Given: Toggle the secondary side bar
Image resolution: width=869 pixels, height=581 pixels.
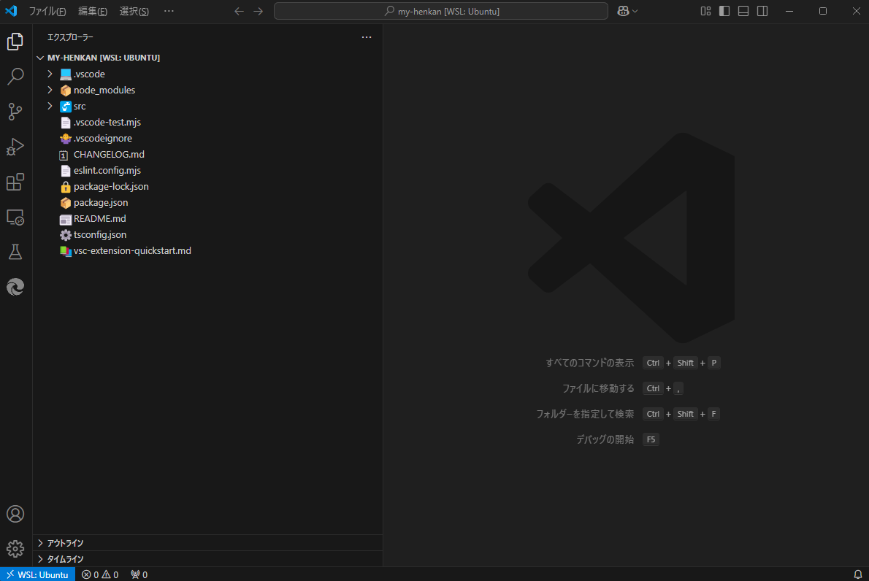Looking at the screenshot, I should [762, 11].
